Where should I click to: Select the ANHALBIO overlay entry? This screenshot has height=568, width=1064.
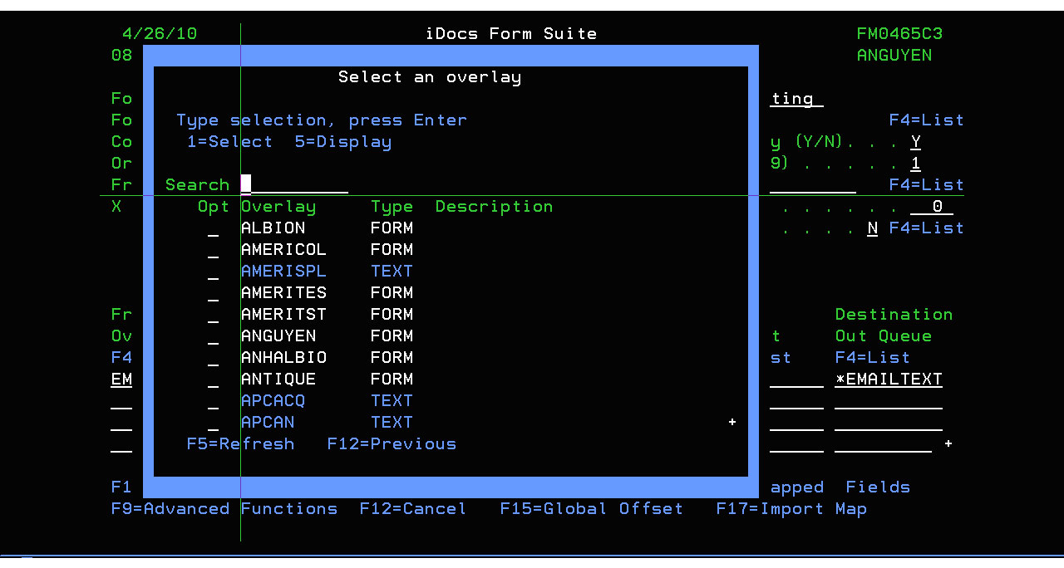(x=283, y=358)
